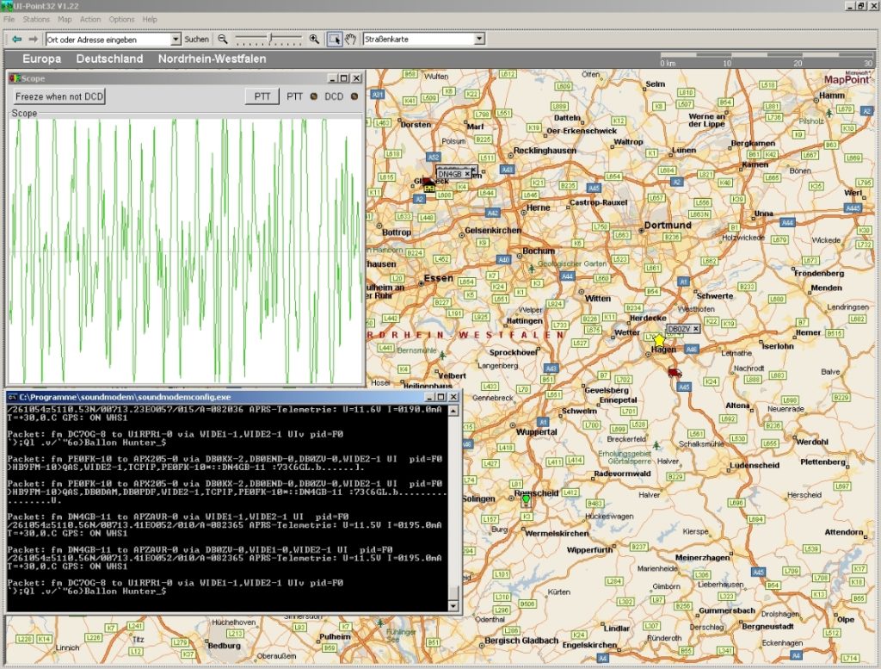Choose the hand pan tool
The width and height of the screenshot is (881, 669).
click(x=351, y=39)
